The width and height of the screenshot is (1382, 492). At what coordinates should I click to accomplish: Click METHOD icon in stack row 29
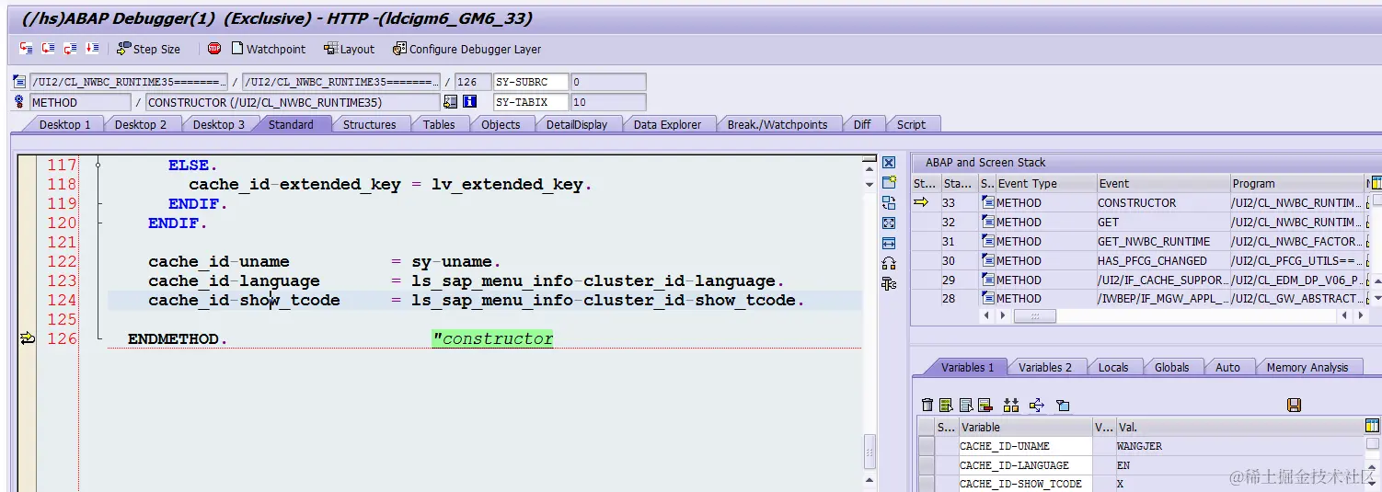point(987,280)
